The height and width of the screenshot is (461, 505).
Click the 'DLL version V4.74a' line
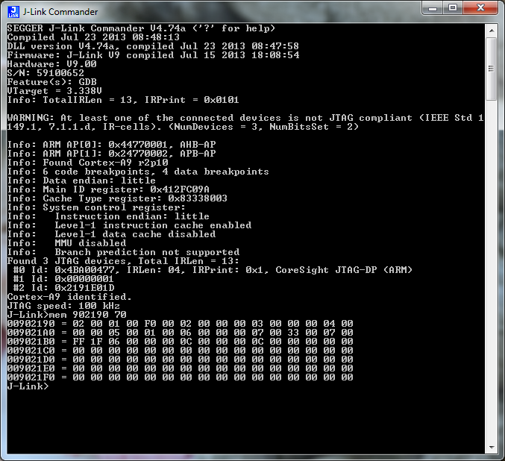[x=153, y=46]
